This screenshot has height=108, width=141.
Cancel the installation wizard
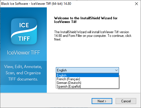coord(126,101)
